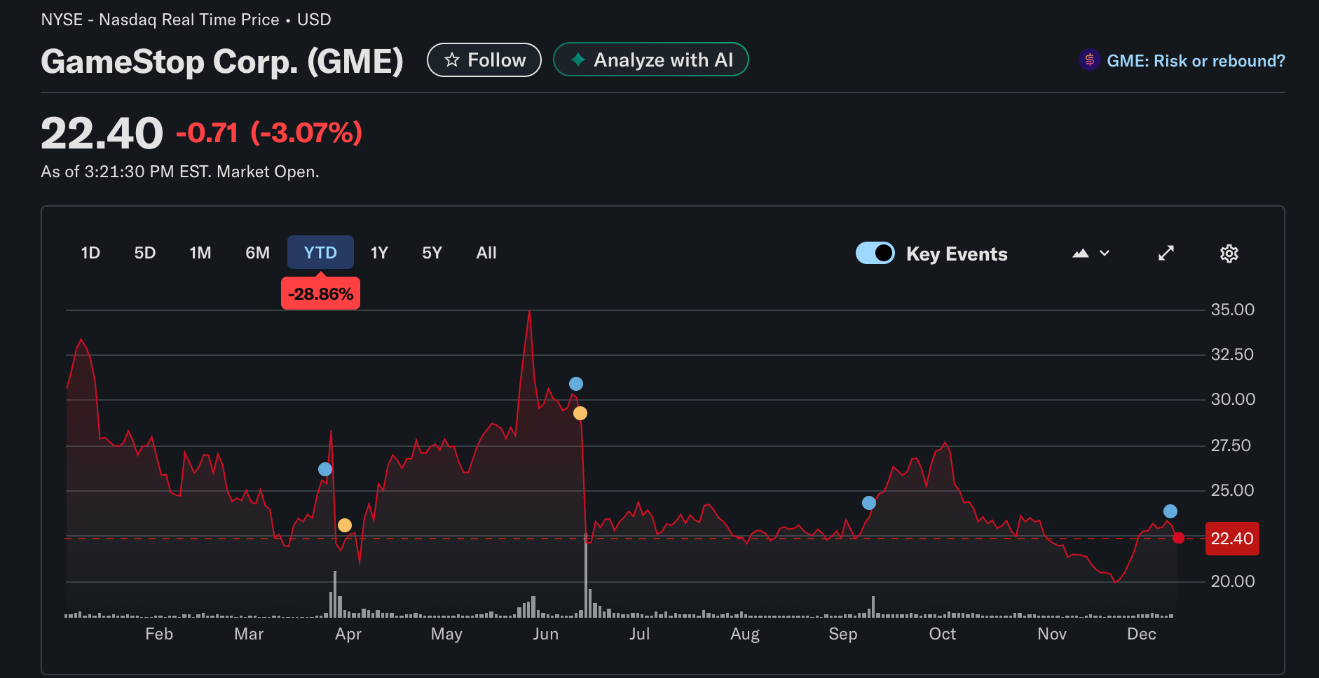Click the Analyze with AI button
The height and width of the screenshot is (678, 1319).
point(650,60)
